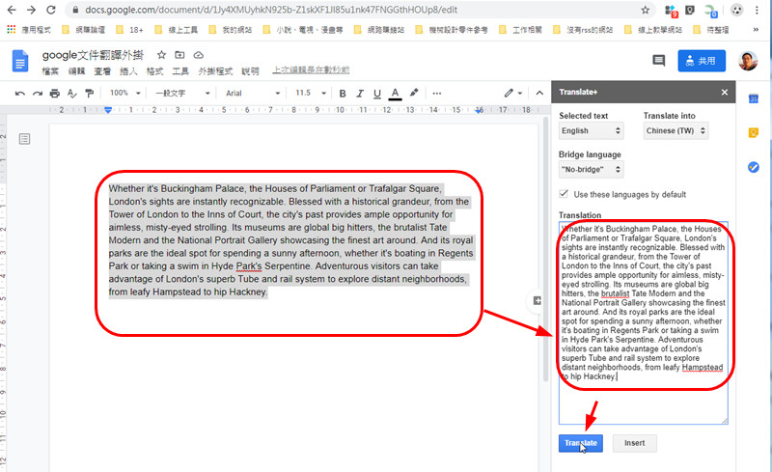Bookmark this page with star icon in address bar
Image resolution: width=772 pixels, height=472 pixels.
pyautogui.click(x=645, y=10)
